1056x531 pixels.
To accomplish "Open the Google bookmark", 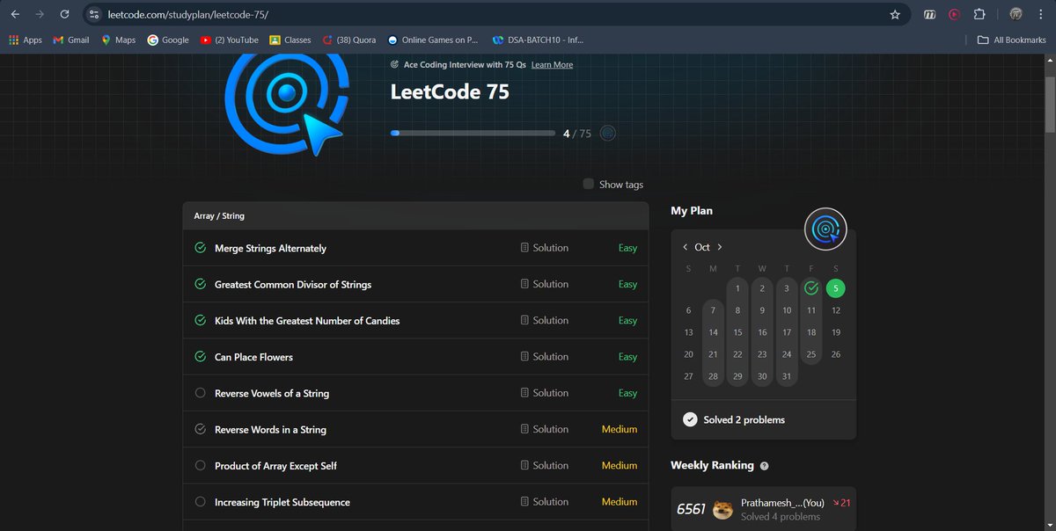I will point(169,40).
